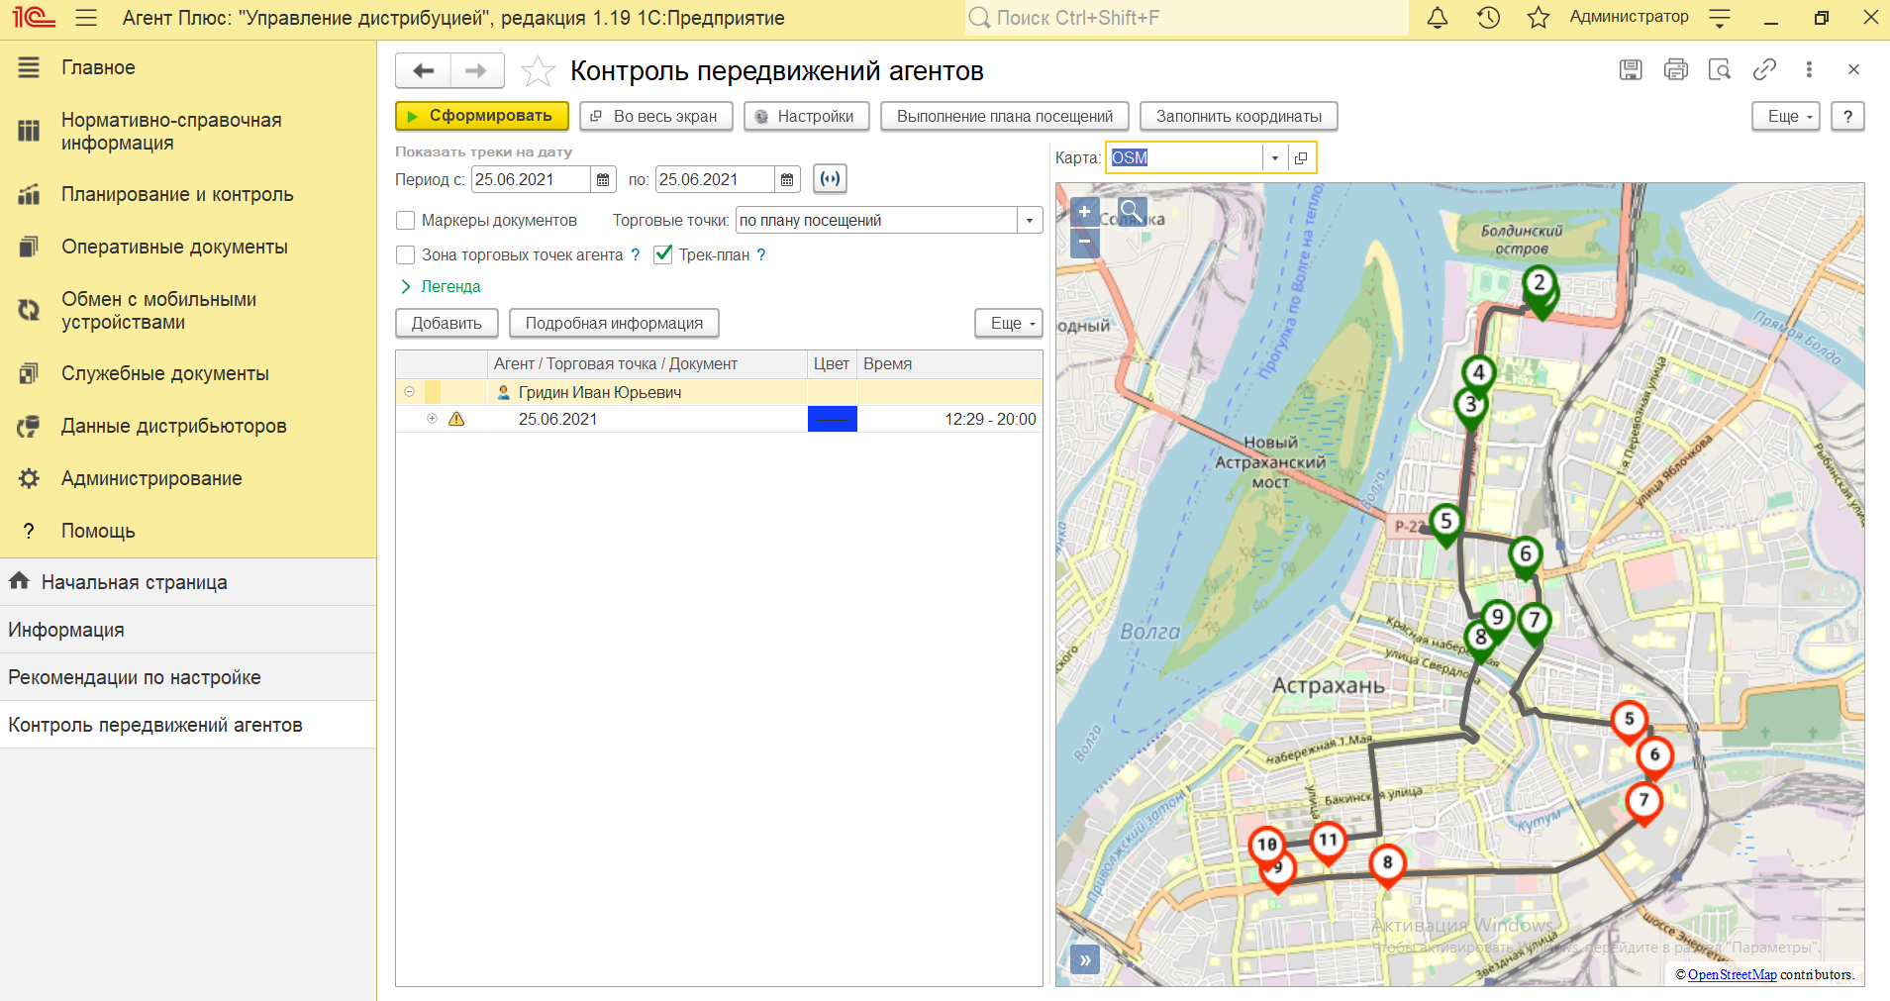Click the period selection brackets button

830,179
